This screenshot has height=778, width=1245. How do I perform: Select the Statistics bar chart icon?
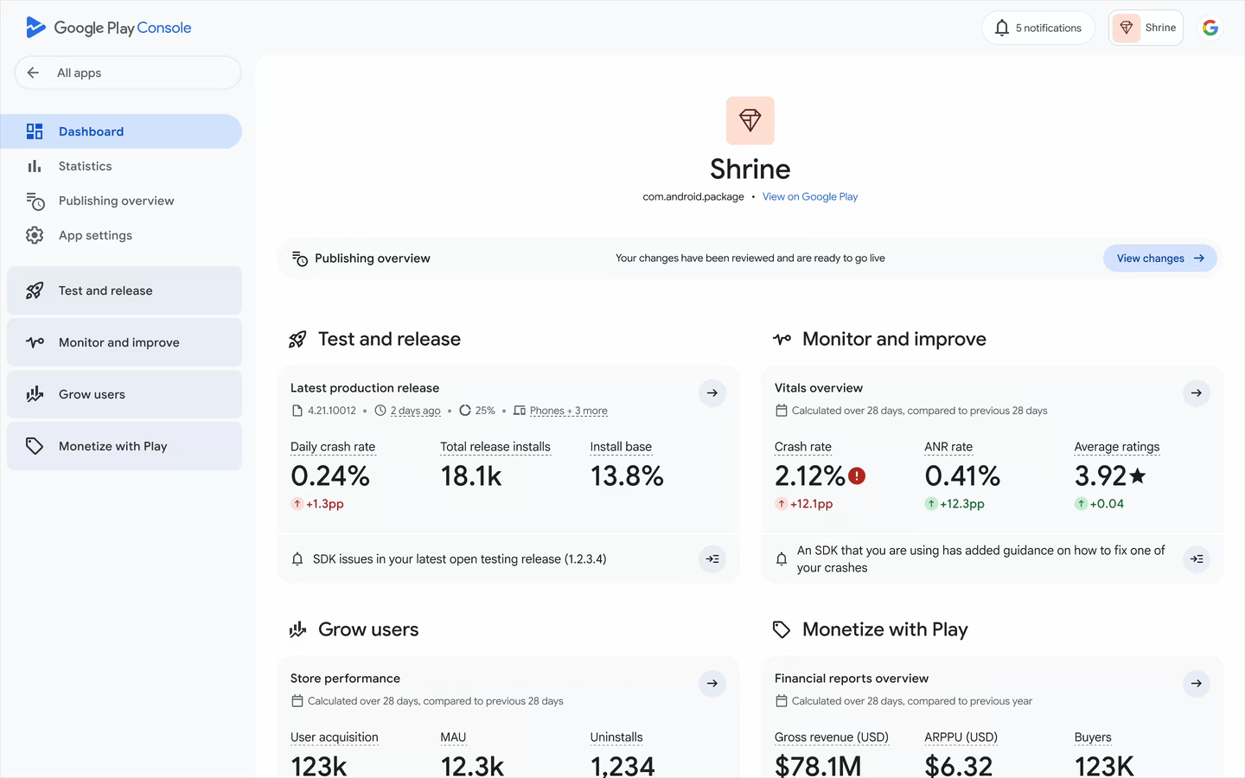click(x=34, y=165)
